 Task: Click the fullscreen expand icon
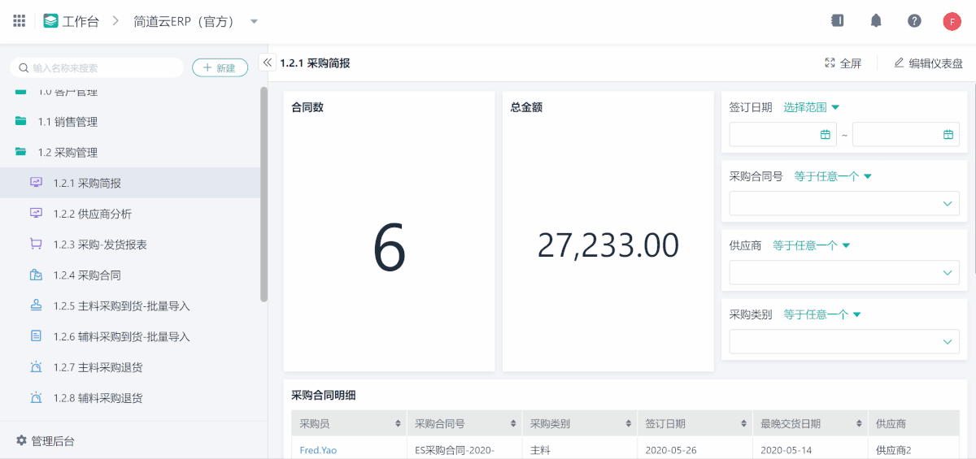click(830, 63)
